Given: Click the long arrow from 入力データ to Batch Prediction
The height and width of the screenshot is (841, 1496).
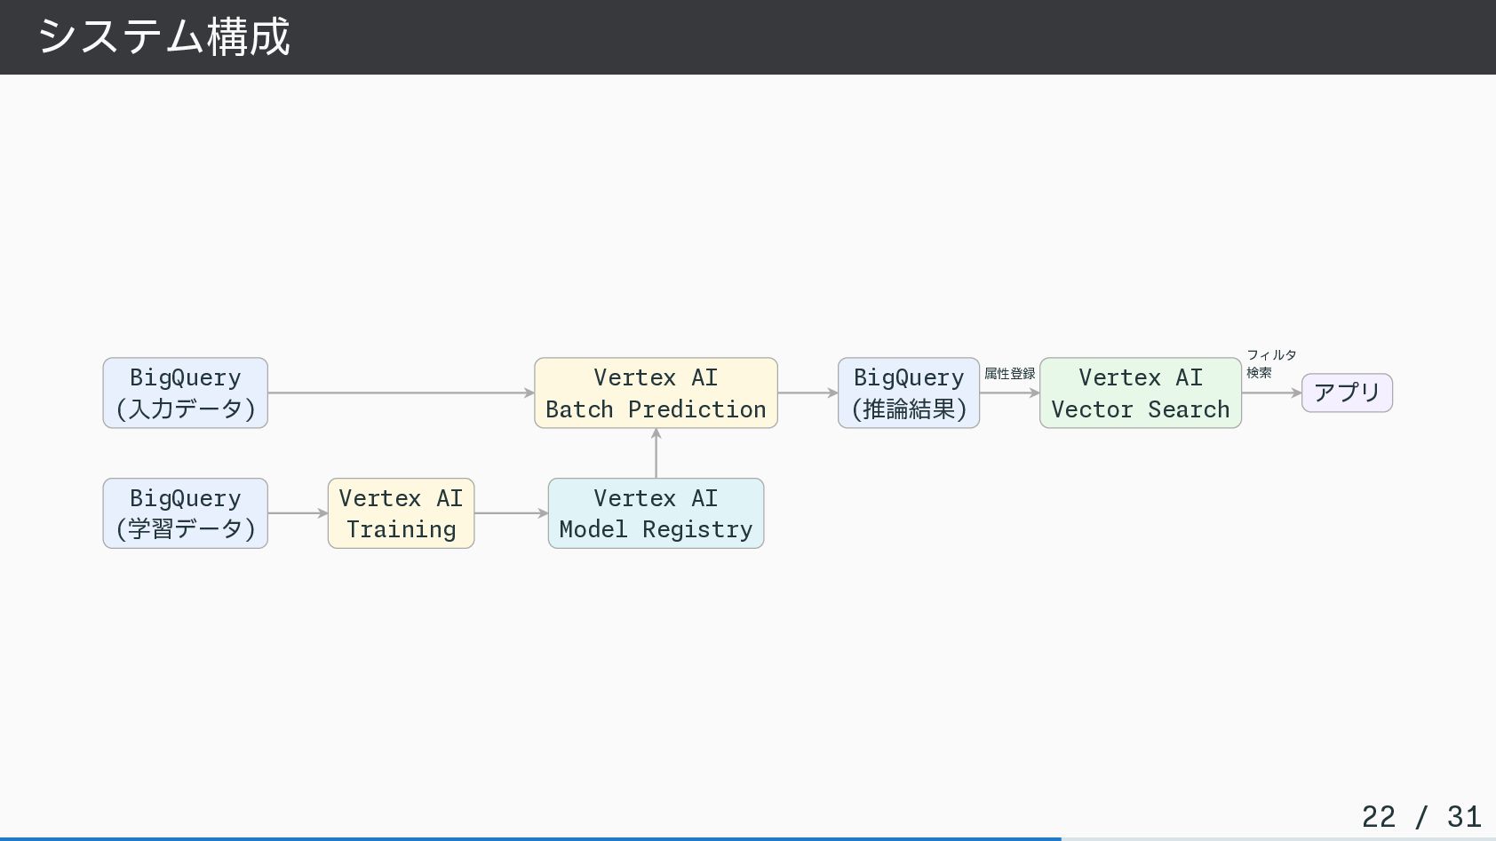Looking at the screenshot, I should 400,393.
